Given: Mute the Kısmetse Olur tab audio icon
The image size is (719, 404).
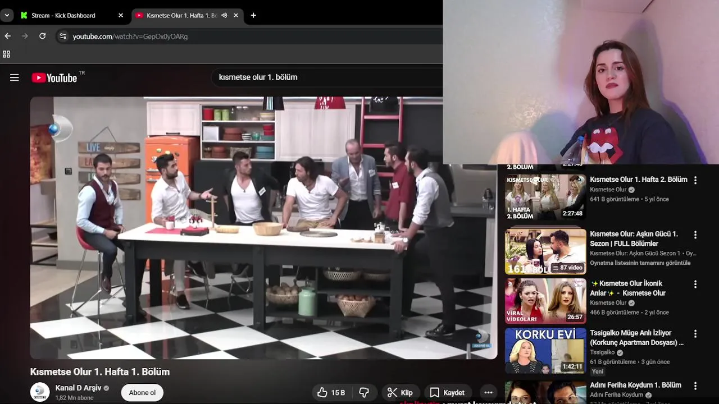Looking at the screenshot, I should (x=224, y=15).
